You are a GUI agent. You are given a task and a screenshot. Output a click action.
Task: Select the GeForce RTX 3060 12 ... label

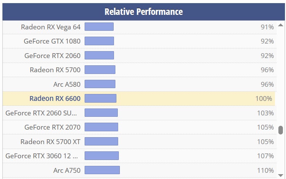click(x=42, y=156)
